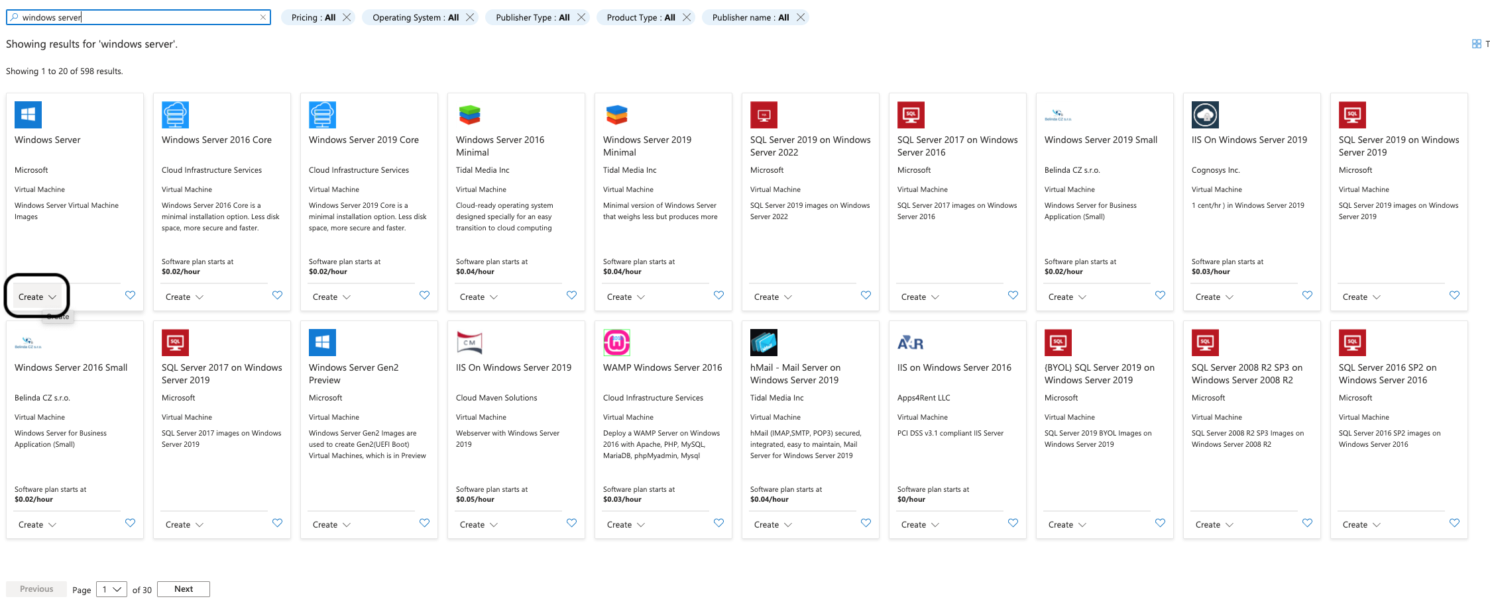Image resolution: width=1490 pixels, height=613 pixels.
Task: Click the Windows Server Microsoft logo icon
Action: (28, 115)
